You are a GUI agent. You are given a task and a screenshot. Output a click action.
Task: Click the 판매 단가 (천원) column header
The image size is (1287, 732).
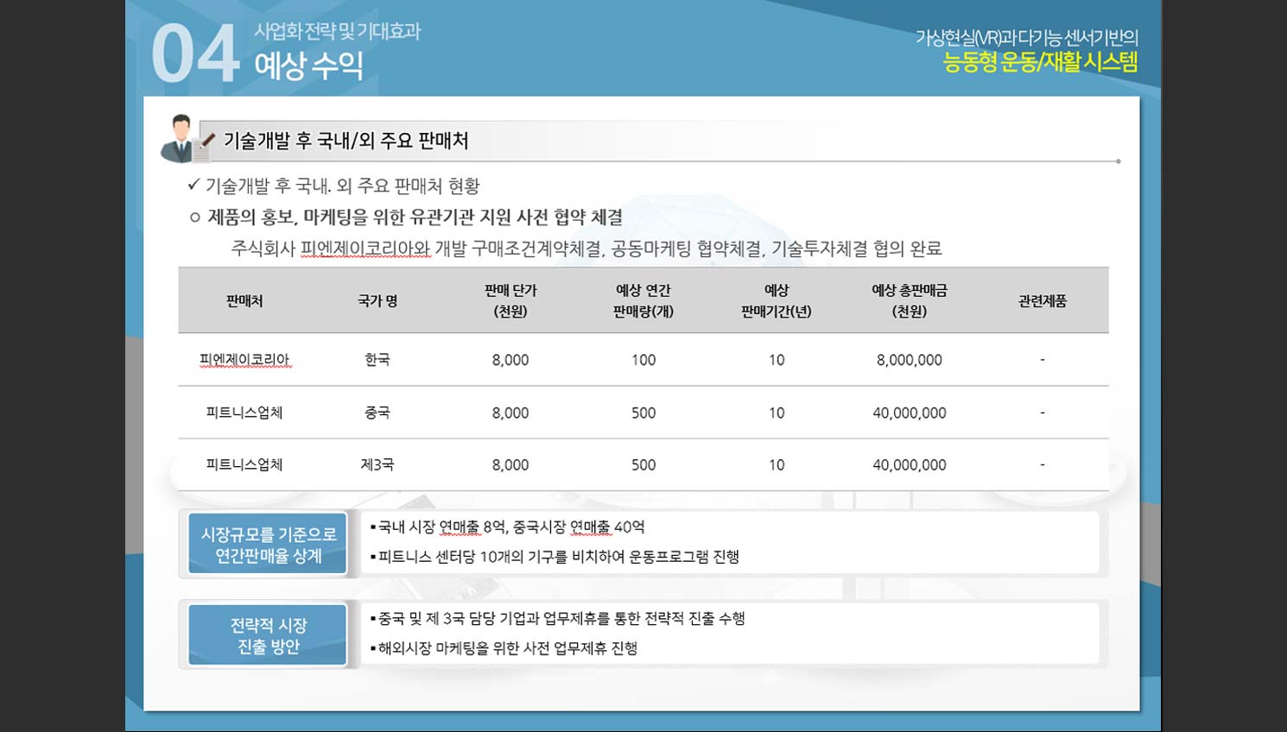coord(510,300)
